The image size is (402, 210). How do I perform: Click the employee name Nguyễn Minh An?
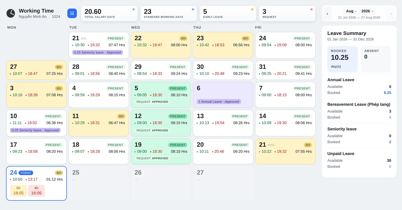click(33, 17)
